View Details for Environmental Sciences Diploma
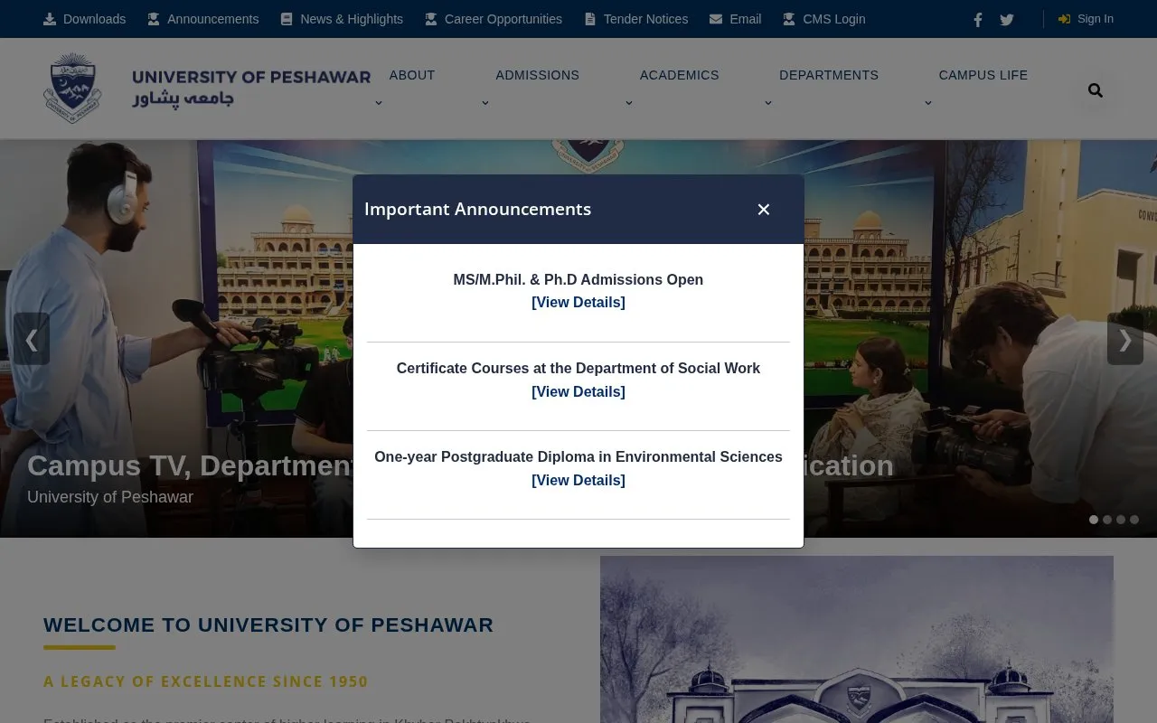The height and width of the screenshot is (723, 1157). pos(578,480)
